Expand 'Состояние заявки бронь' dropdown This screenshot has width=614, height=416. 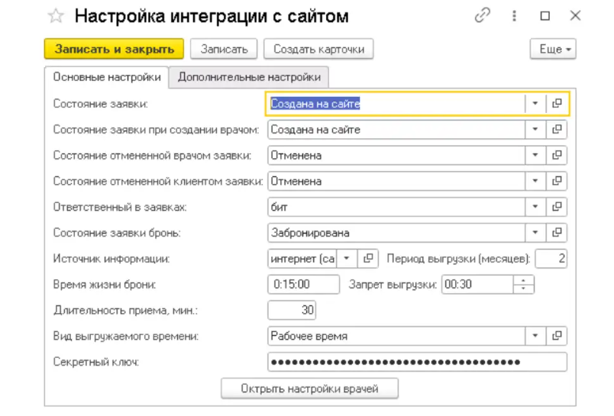coord(535,233)
